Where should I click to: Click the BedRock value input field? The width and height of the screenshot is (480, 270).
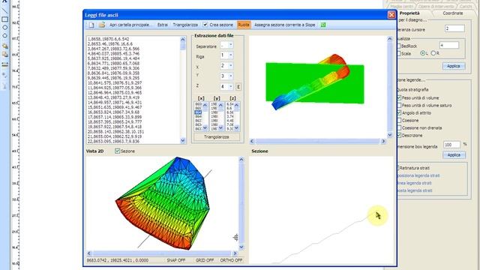click(x=449, y=45)
